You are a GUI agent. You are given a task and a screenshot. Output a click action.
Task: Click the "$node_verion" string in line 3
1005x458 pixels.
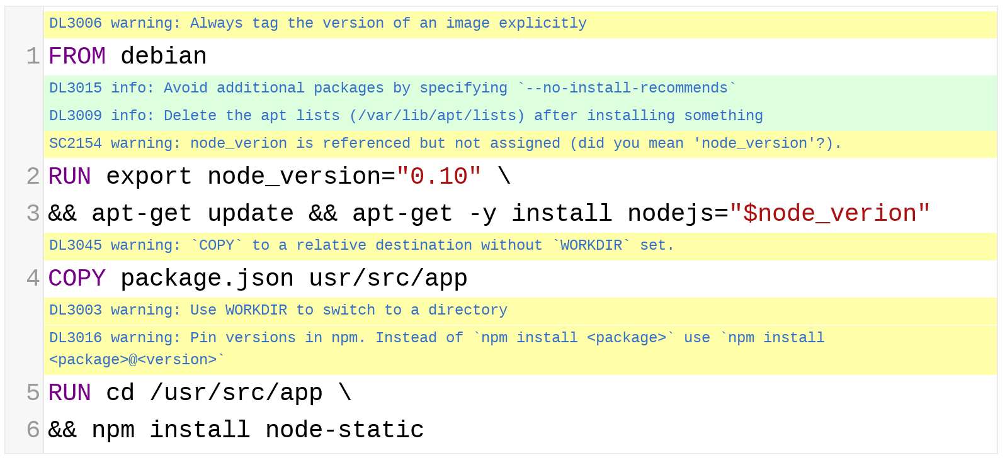click(x=829, y=214)
